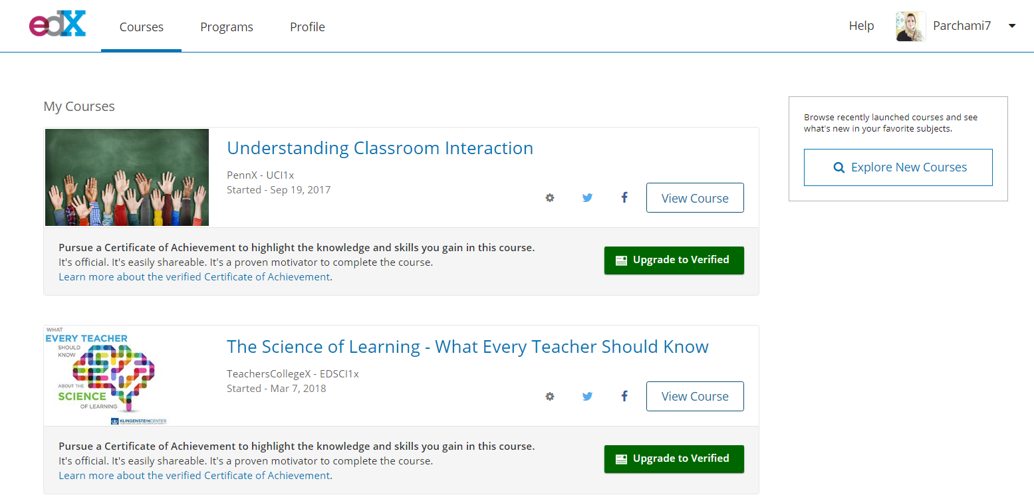
Task: Open settings gear for Understanding Classroom Interaction
Action: [550, 198]
